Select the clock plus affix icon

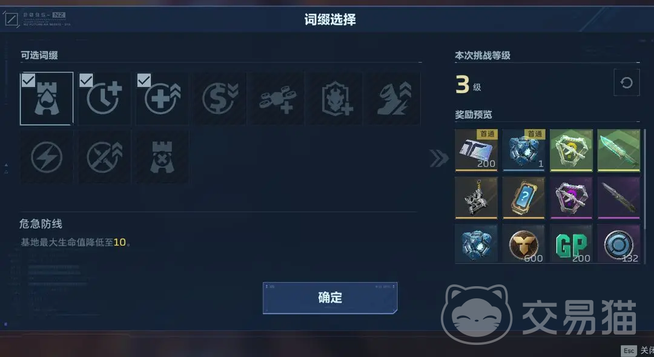pos(104,99)
